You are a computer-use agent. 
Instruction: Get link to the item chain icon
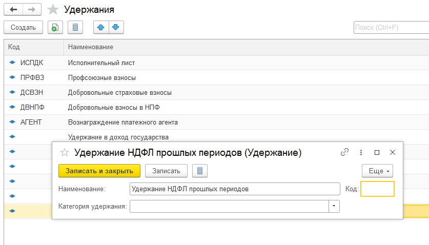coord(345,152)
